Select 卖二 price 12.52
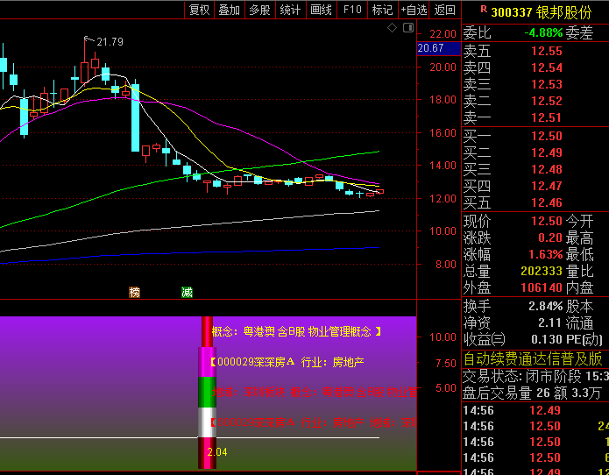Image resolution: width=609 pixels, height=475 pixels. click(x=547, y=102)
